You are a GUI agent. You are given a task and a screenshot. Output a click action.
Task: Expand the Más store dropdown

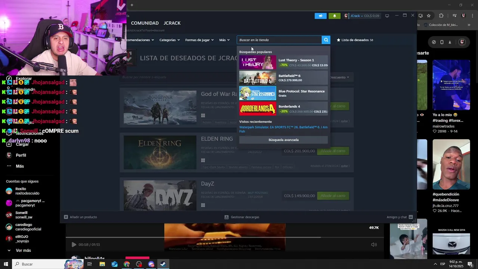pos(224,40)
